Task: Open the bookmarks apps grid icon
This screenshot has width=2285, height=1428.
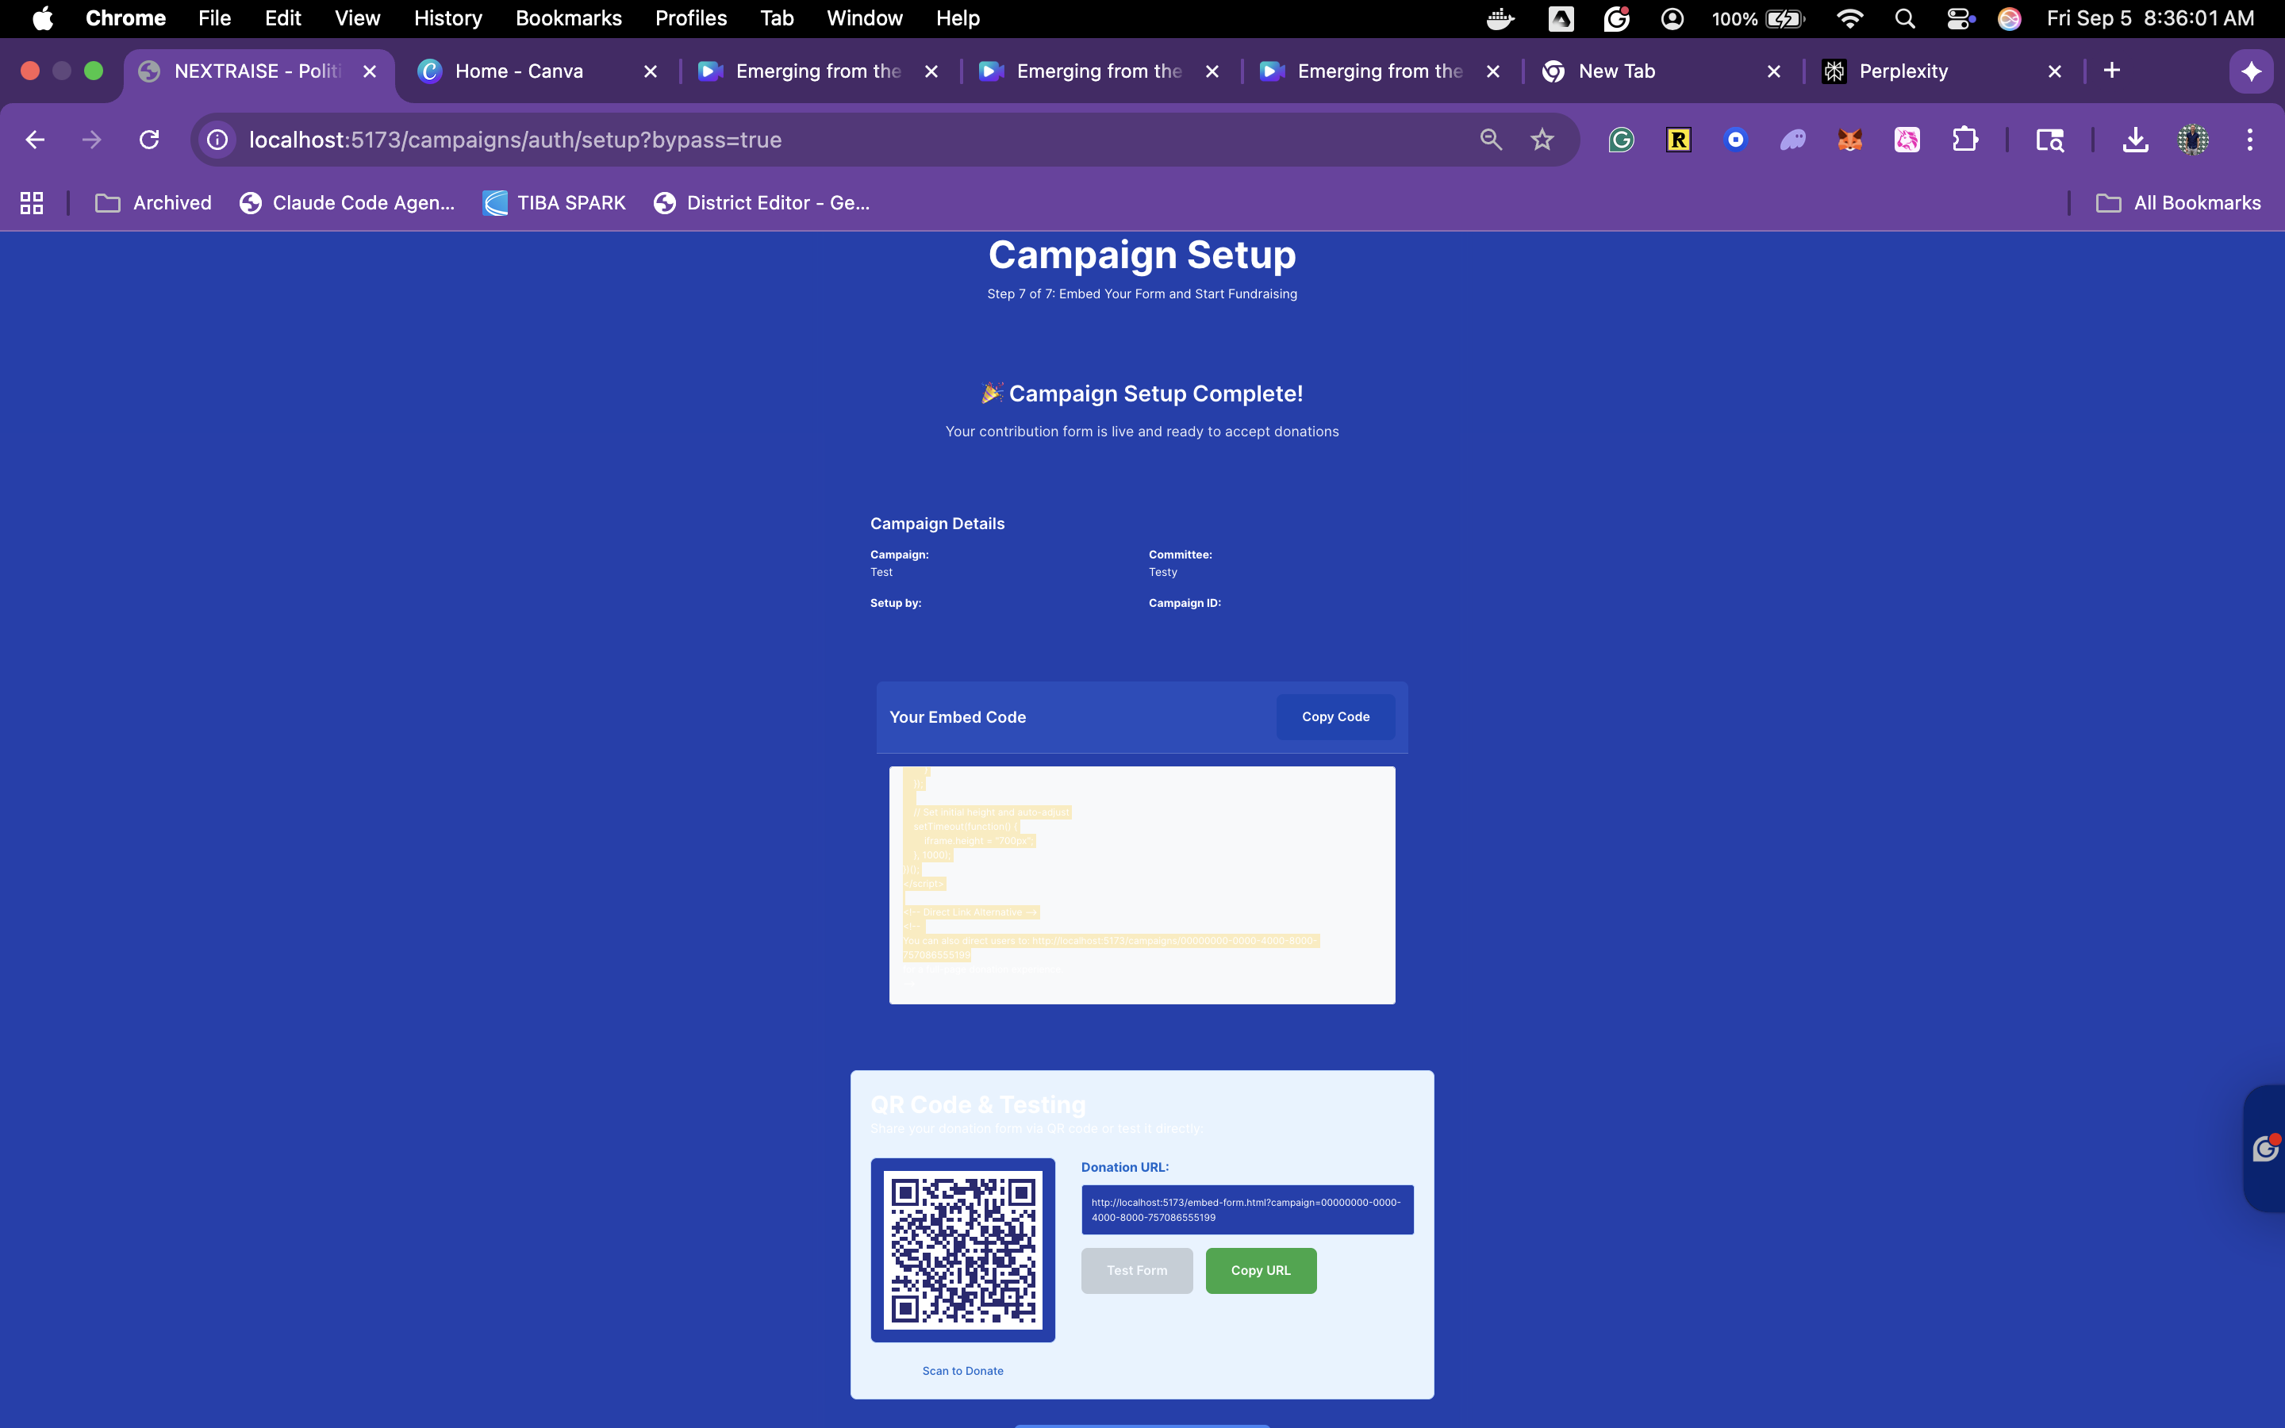Action: [x=31, y=203]
